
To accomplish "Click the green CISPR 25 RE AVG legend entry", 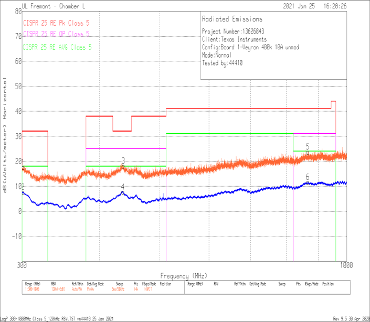I will (x=57, y=47).
